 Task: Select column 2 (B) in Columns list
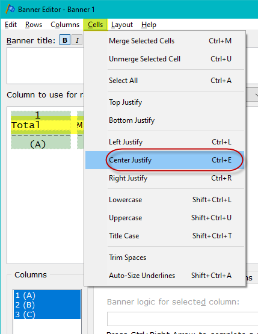tap(47, 305)
